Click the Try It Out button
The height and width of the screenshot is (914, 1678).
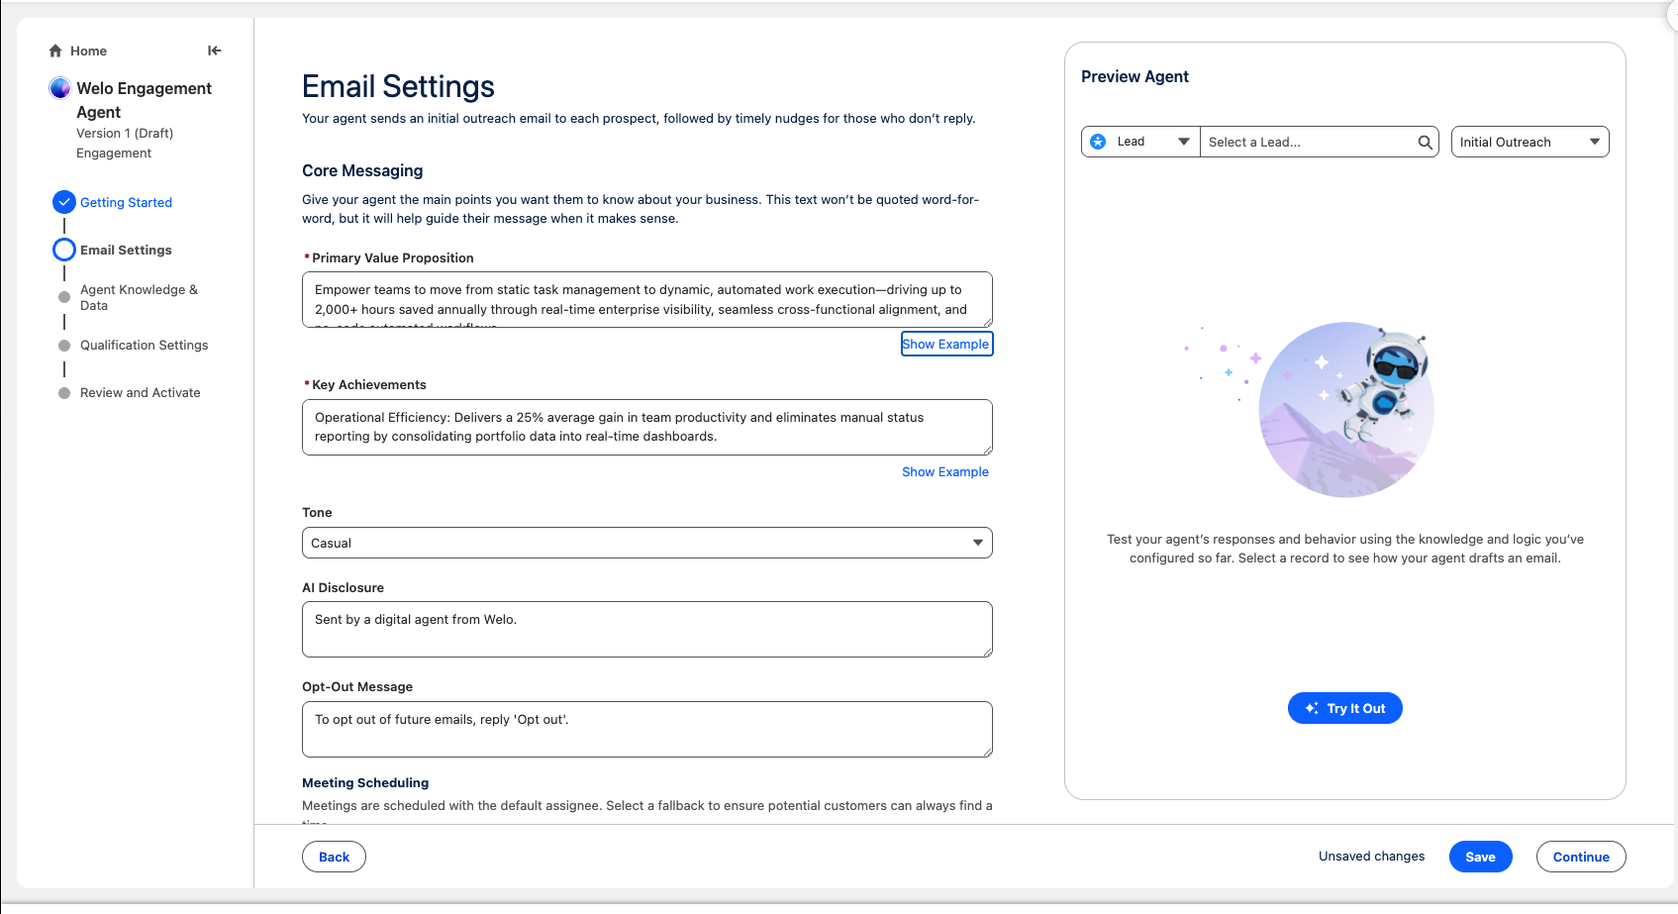[x=1345, y=708]
